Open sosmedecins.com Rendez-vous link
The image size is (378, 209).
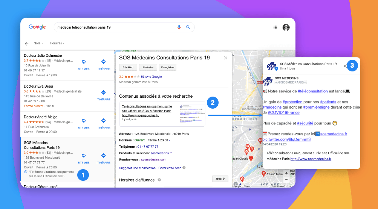point(153,160)
